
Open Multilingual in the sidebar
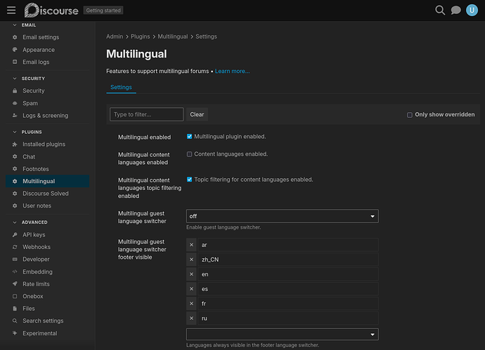[47, 181]
